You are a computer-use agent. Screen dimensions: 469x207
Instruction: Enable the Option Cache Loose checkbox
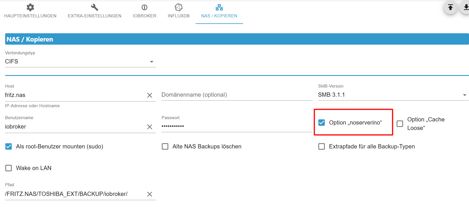point(400,124)
